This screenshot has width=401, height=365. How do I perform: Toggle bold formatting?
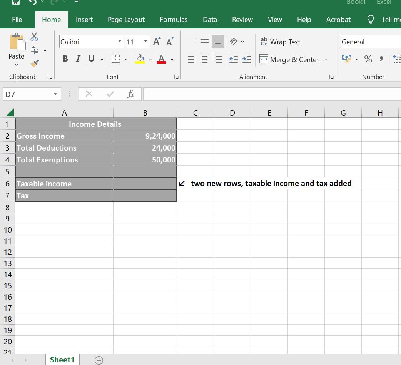[65, 59]
